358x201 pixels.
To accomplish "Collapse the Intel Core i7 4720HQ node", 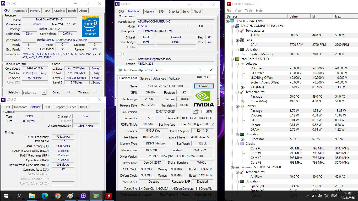I will [232, 59].
